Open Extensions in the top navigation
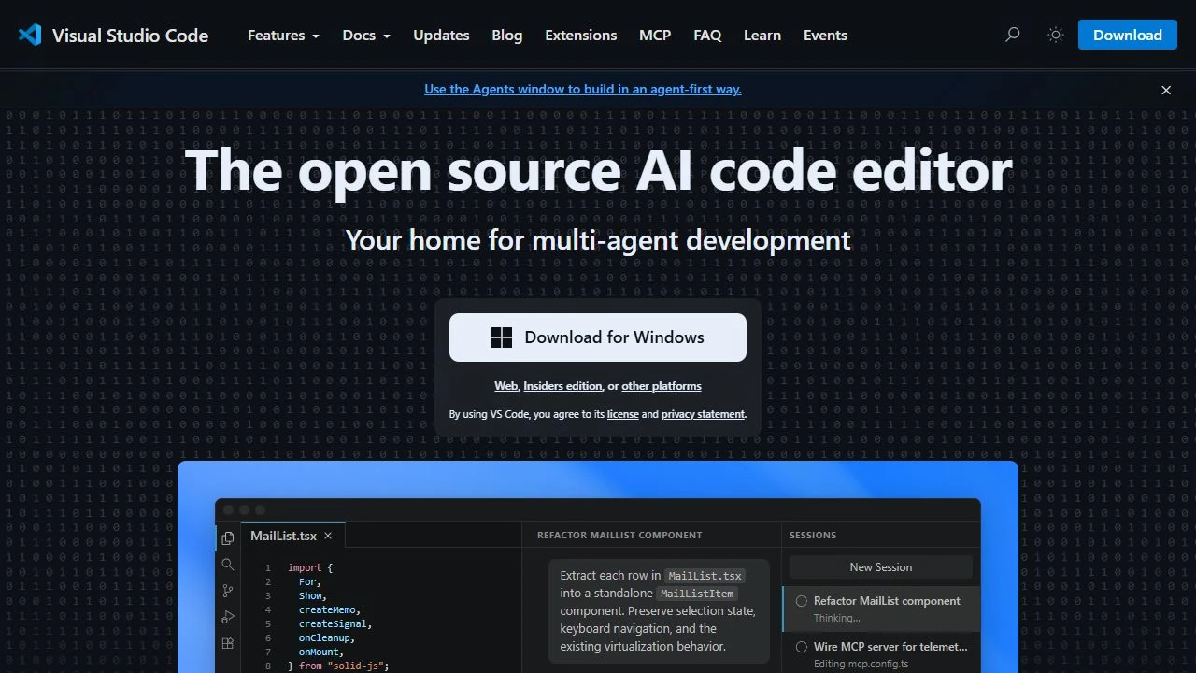1196x673 pixels. [581, 35]
